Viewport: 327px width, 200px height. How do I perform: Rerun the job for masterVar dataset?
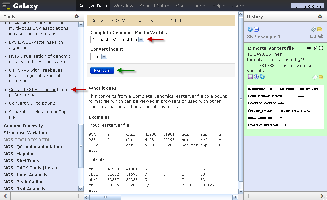[262, 77]
